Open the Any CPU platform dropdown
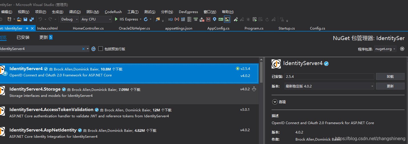Viewport: 408px width, 144px height. [96, 19]
